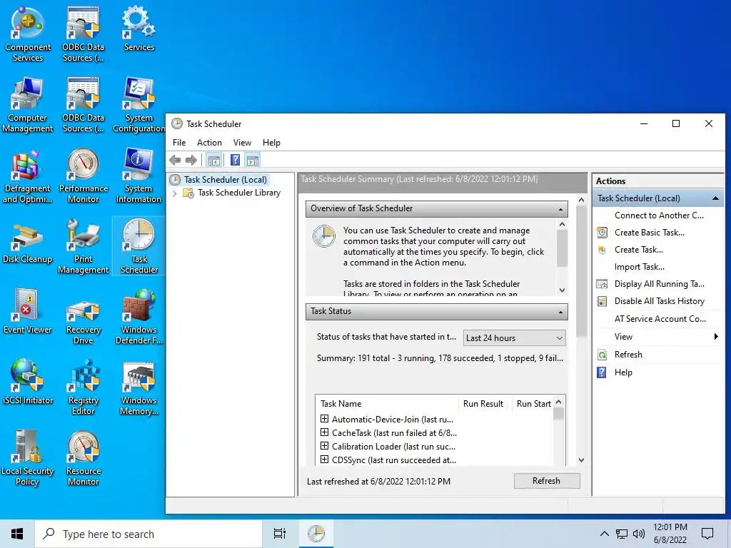
Task: Expand CacheTask task row
Action: [x=325, y=432]
